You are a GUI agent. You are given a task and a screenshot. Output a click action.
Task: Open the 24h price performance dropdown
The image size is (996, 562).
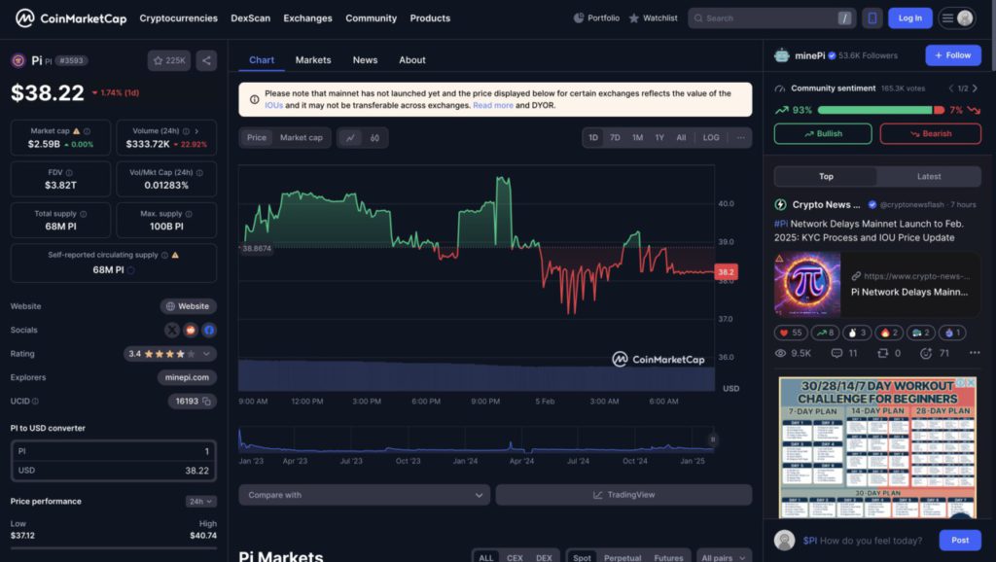(200, 502)
